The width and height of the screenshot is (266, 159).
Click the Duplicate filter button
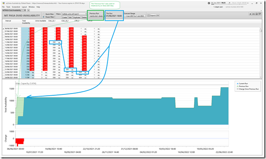(77, 17)
